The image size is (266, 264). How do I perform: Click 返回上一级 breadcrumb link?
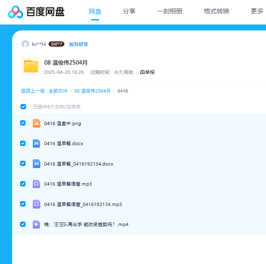click(33, 91)
